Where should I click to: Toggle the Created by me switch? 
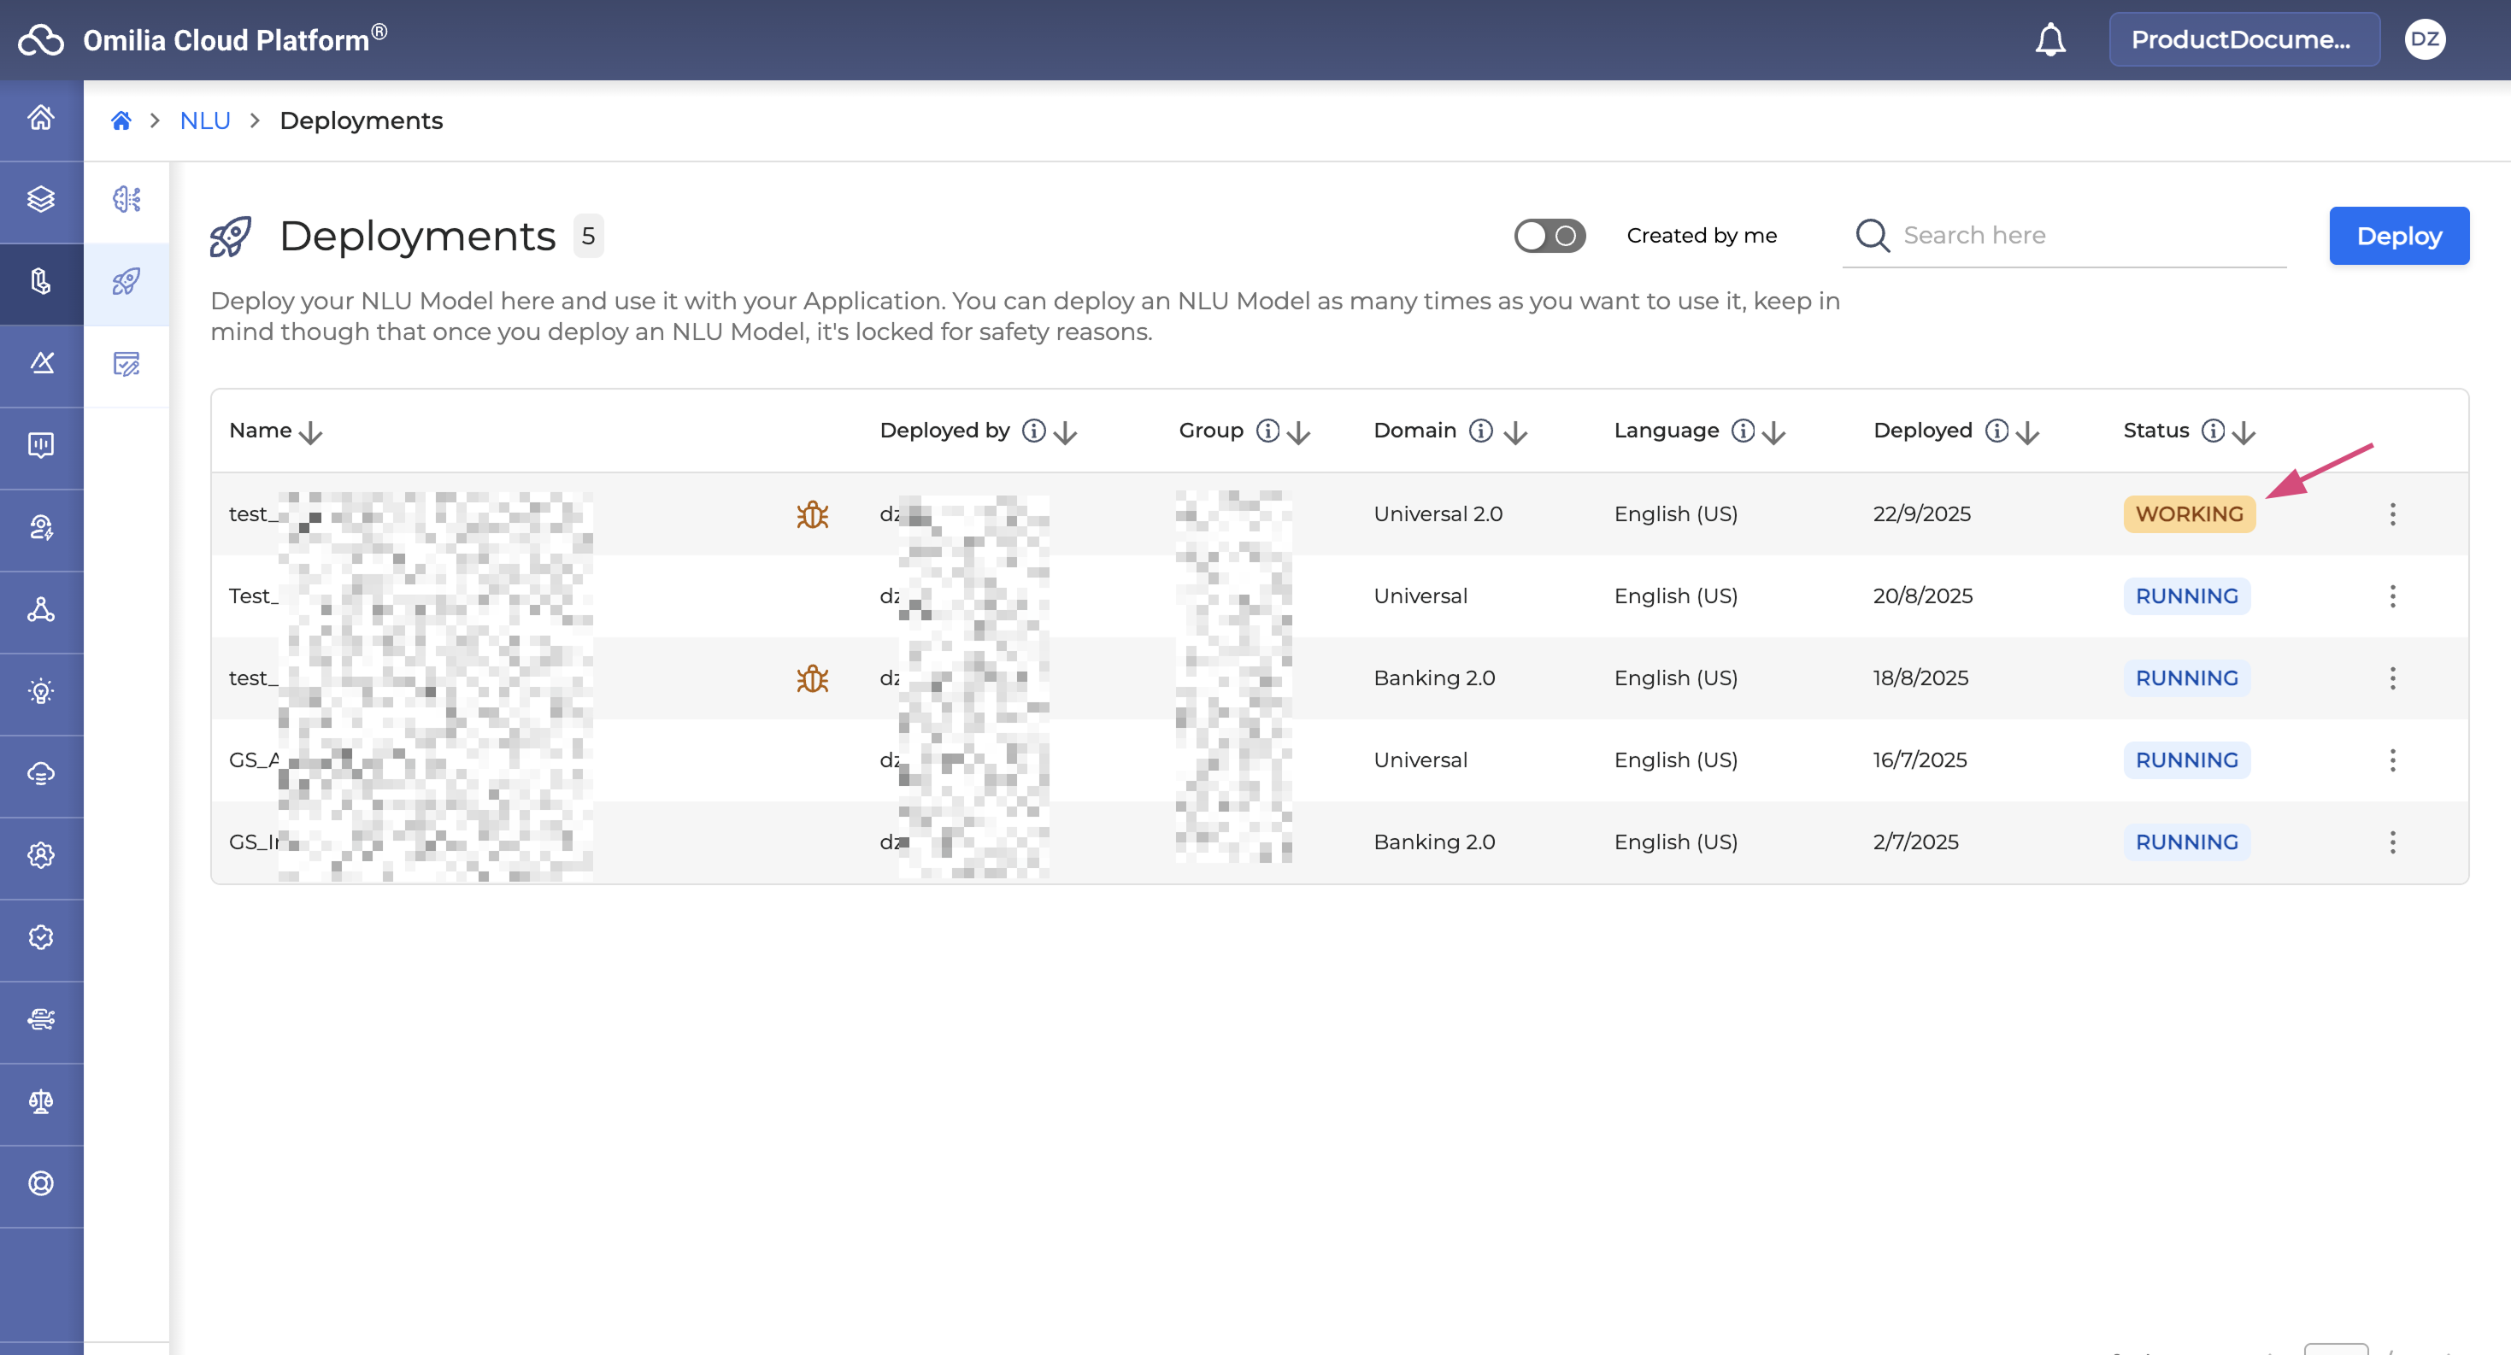pyautogui.click(x=1549, y=236)
